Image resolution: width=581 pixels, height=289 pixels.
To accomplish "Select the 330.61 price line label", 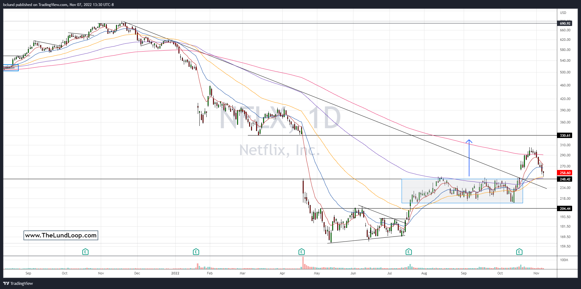I will (x=565, y=135).
